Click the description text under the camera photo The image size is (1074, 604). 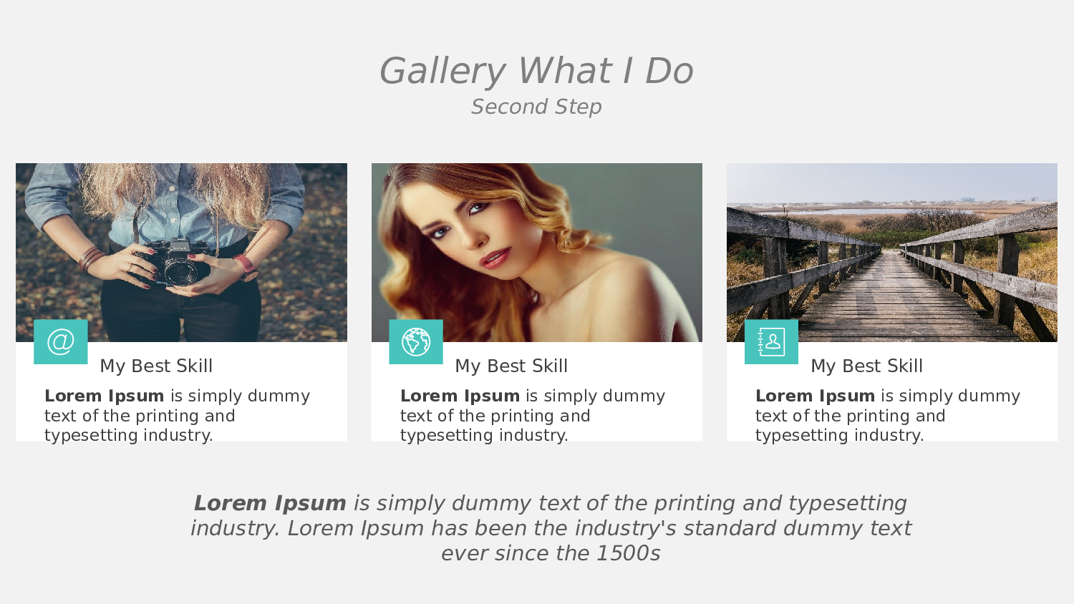[x=177, y=416]
